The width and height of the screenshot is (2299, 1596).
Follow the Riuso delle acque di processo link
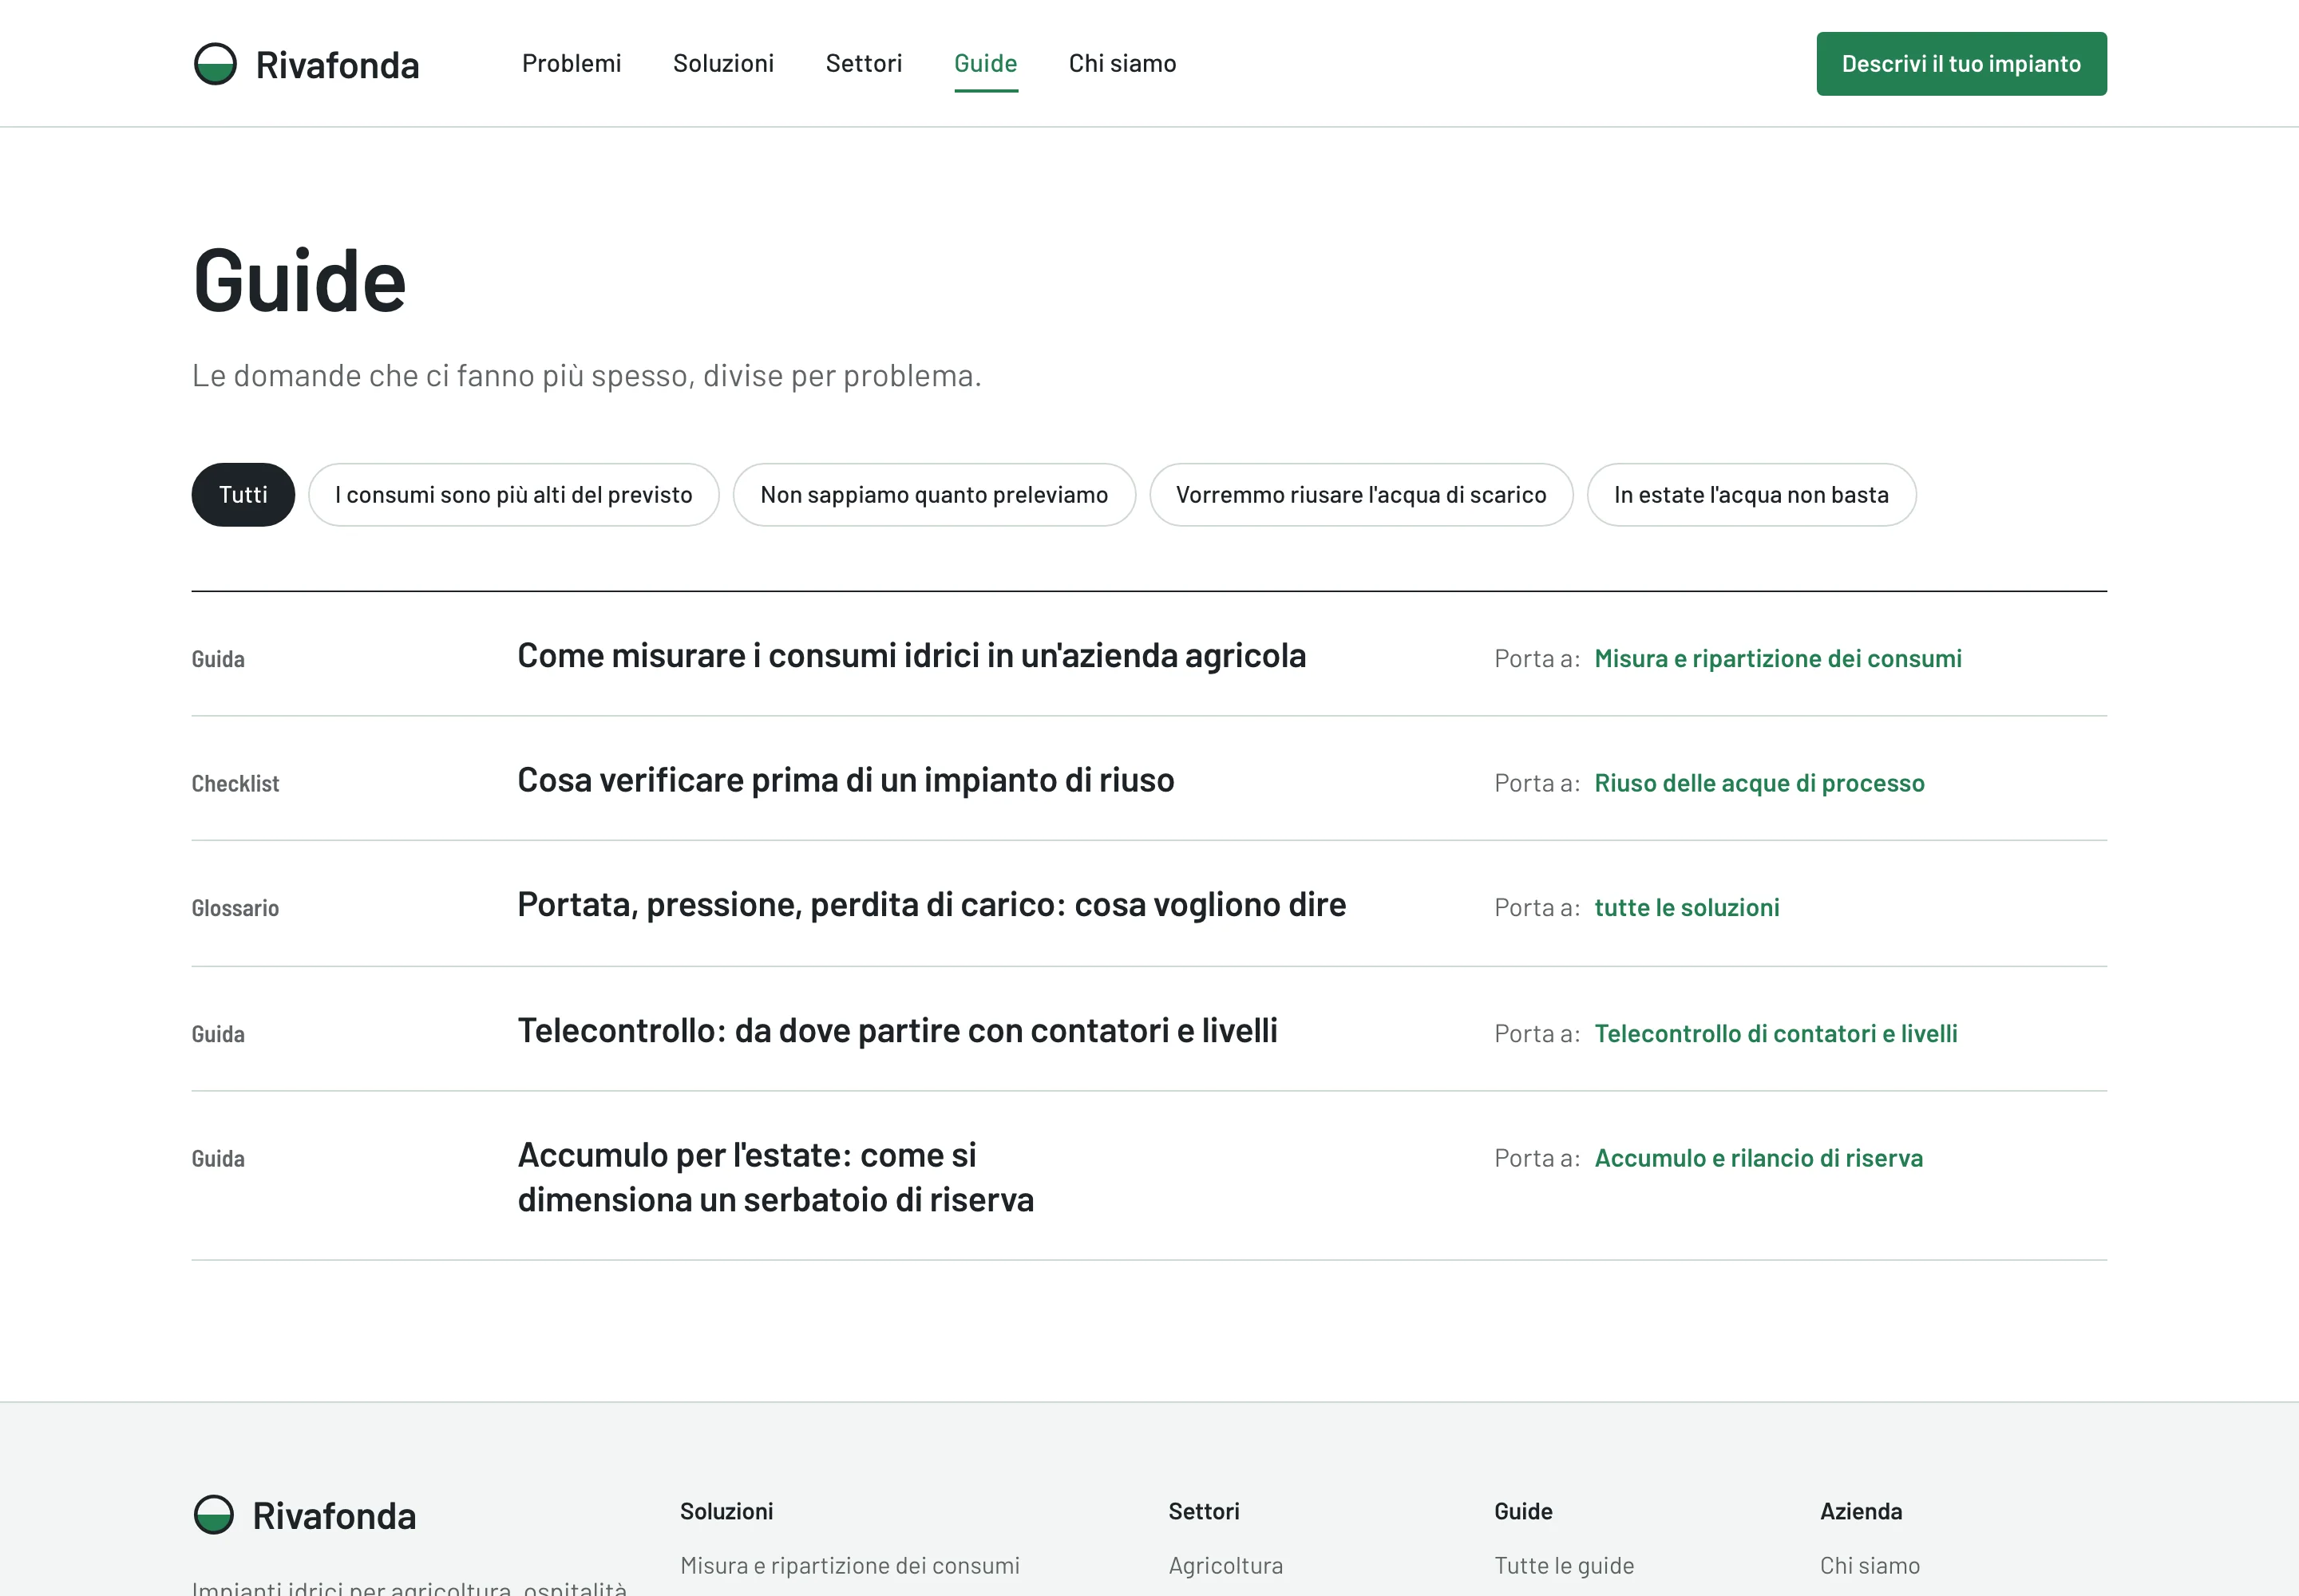pos(1759,783)
